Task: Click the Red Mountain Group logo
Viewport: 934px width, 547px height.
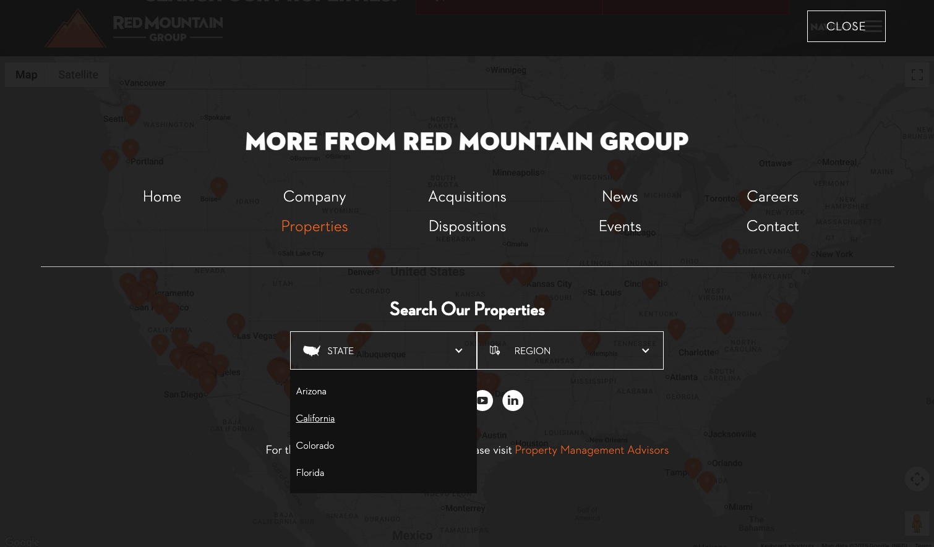Action: pos(133,28)
